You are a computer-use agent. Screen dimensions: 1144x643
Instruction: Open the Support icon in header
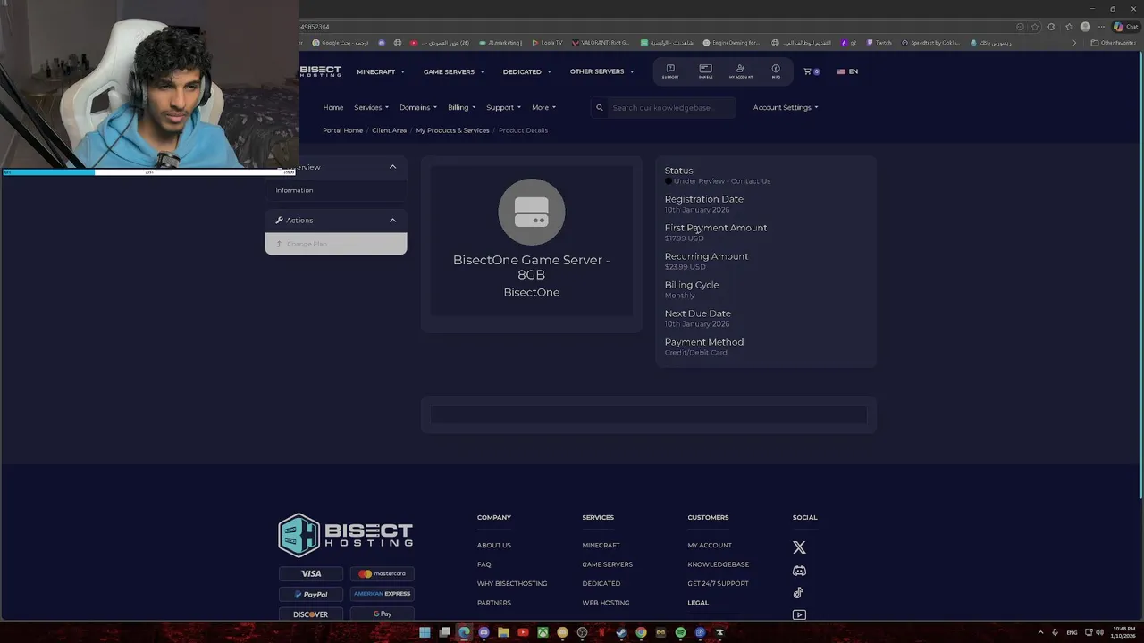pos(670,71)
